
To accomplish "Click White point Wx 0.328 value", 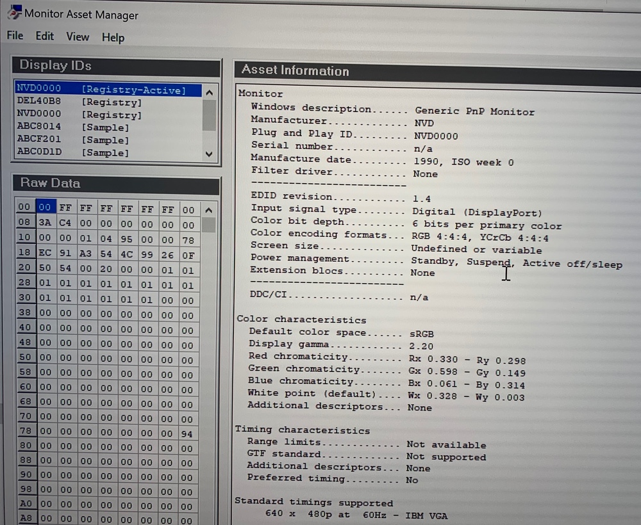I will click(x=431, y=396).
